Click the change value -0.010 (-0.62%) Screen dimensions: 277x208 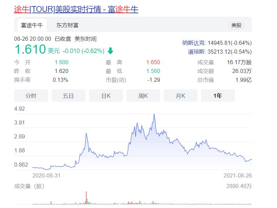(x=84, y=51)
